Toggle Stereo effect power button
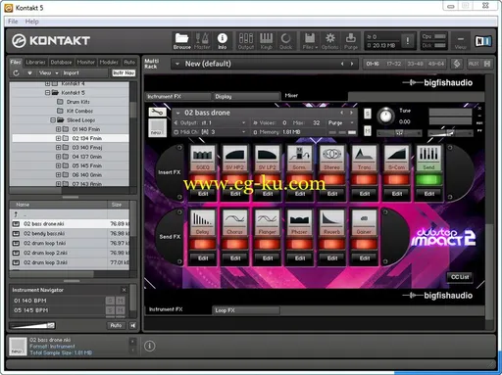Viewport: 502px width, 375px height. 331,180
